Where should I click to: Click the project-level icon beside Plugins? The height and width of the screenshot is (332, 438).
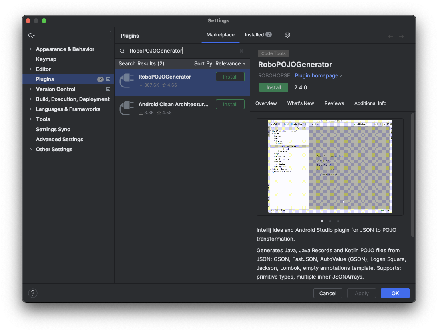pyautogui.click(x=108, y=79)
